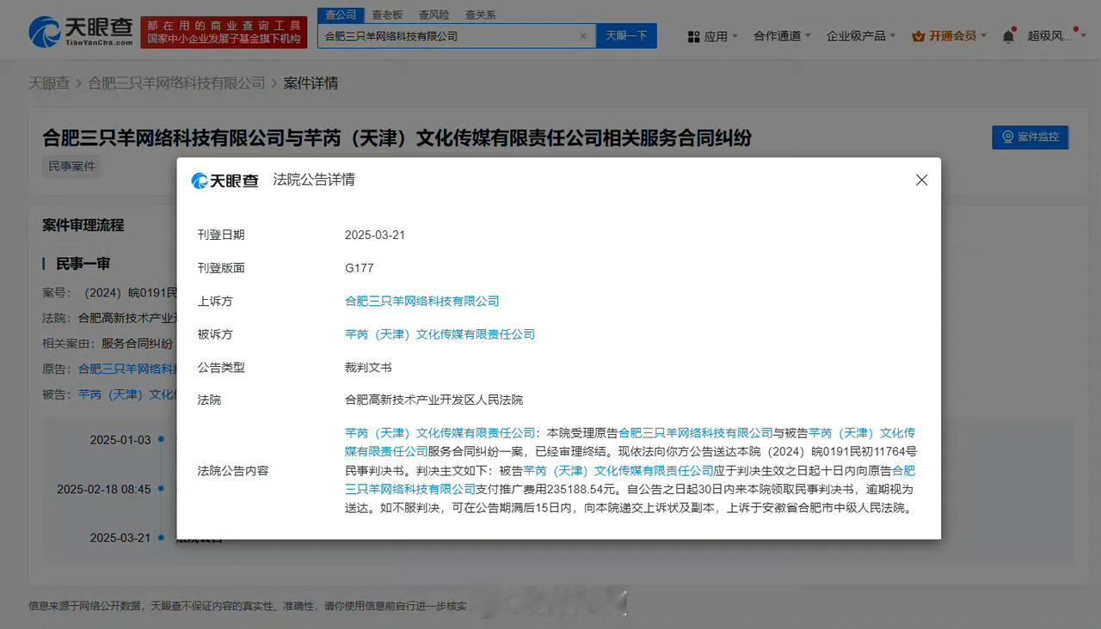Click the 民事案件 tag

point(72,167)
